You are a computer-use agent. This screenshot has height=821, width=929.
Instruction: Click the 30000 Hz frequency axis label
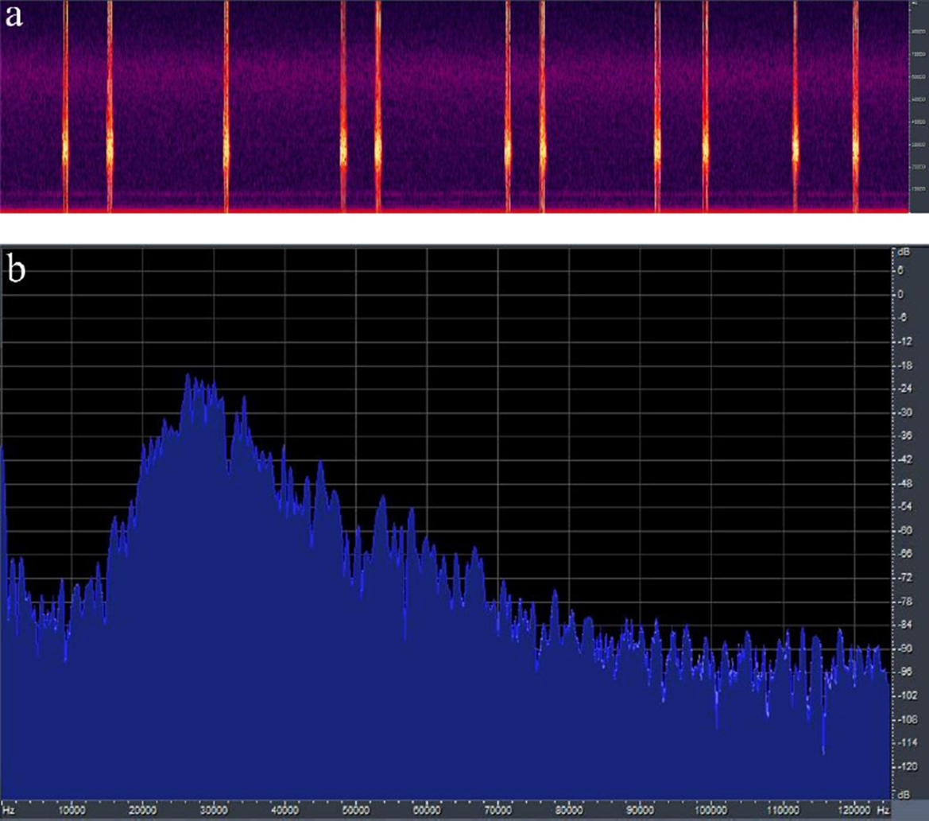click(x=214, y=812)
